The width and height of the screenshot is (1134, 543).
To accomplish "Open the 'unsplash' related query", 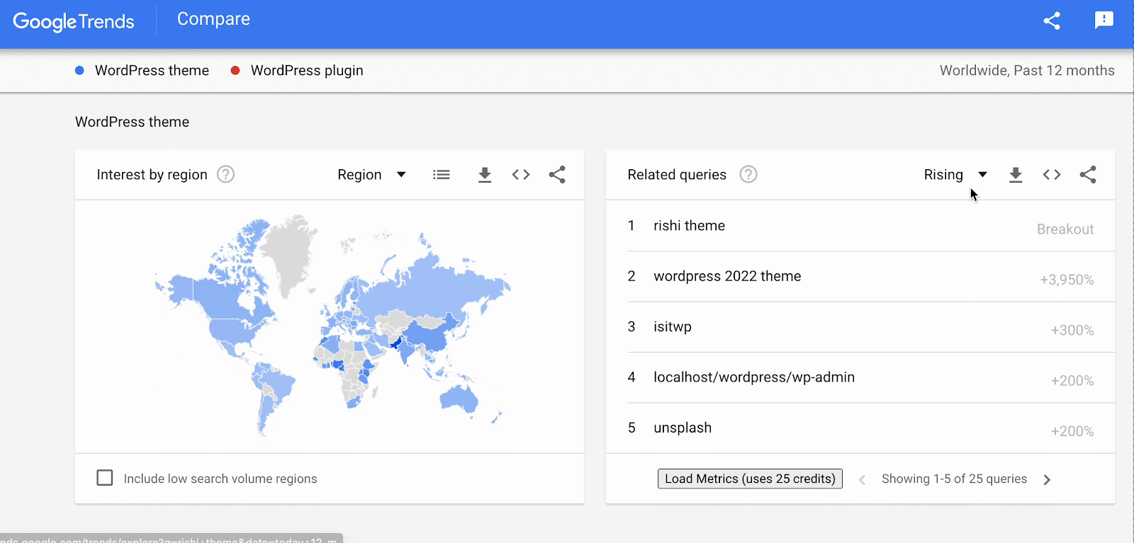I will (x=683, y=428).
